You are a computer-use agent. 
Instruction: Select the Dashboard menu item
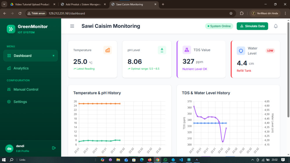click(23, 56)
